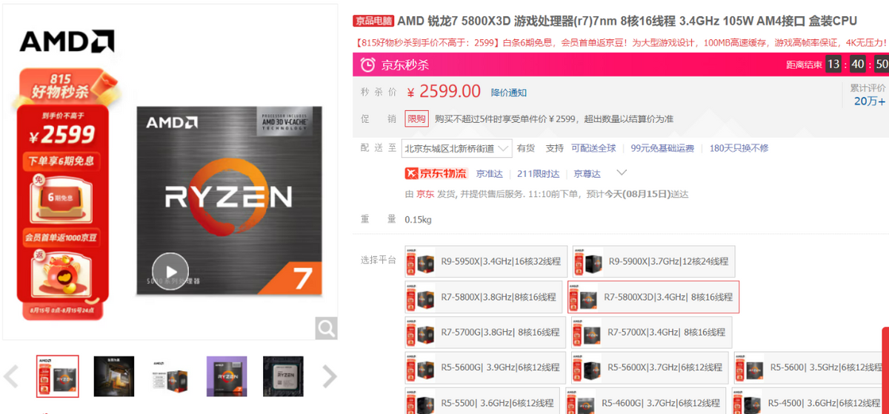The width and height of the screenshot is (889, 414).
Task: Select the dark gaming scene thumbnail
Action: pos(114,376)
